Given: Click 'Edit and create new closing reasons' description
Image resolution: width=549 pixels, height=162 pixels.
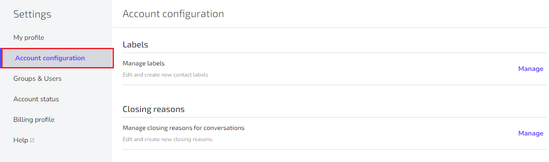Looking at the screenshot, I should click(x=168, y=139).
